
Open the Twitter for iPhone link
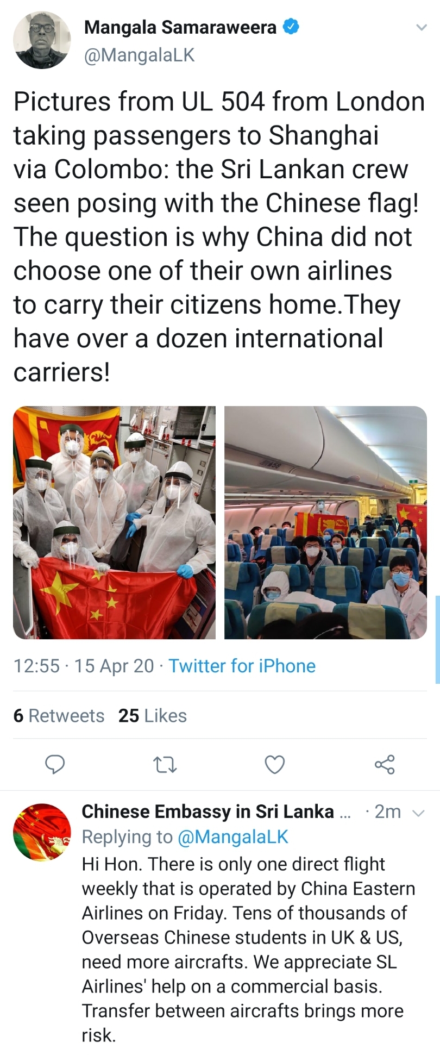tap(242, 666)
